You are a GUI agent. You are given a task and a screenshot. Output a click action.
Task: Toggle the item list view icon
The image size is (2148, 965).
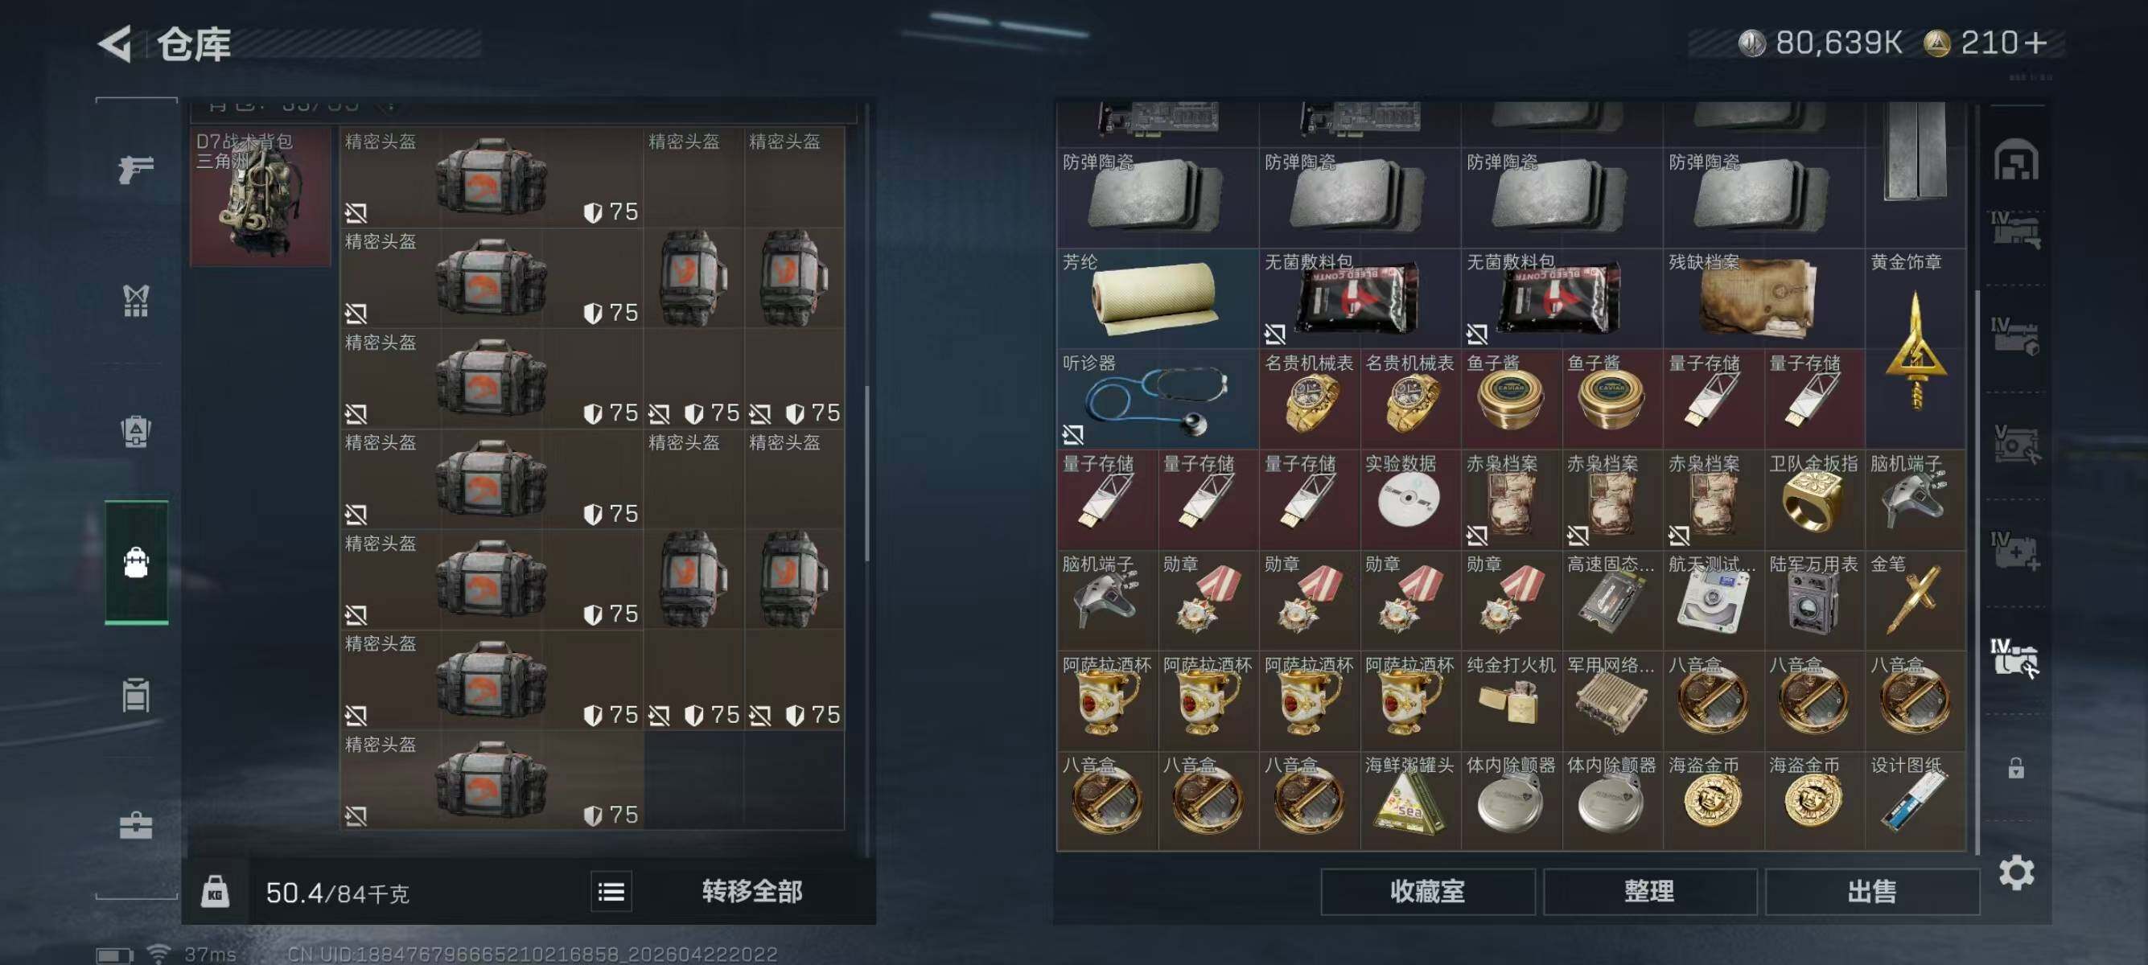(611, 892)
